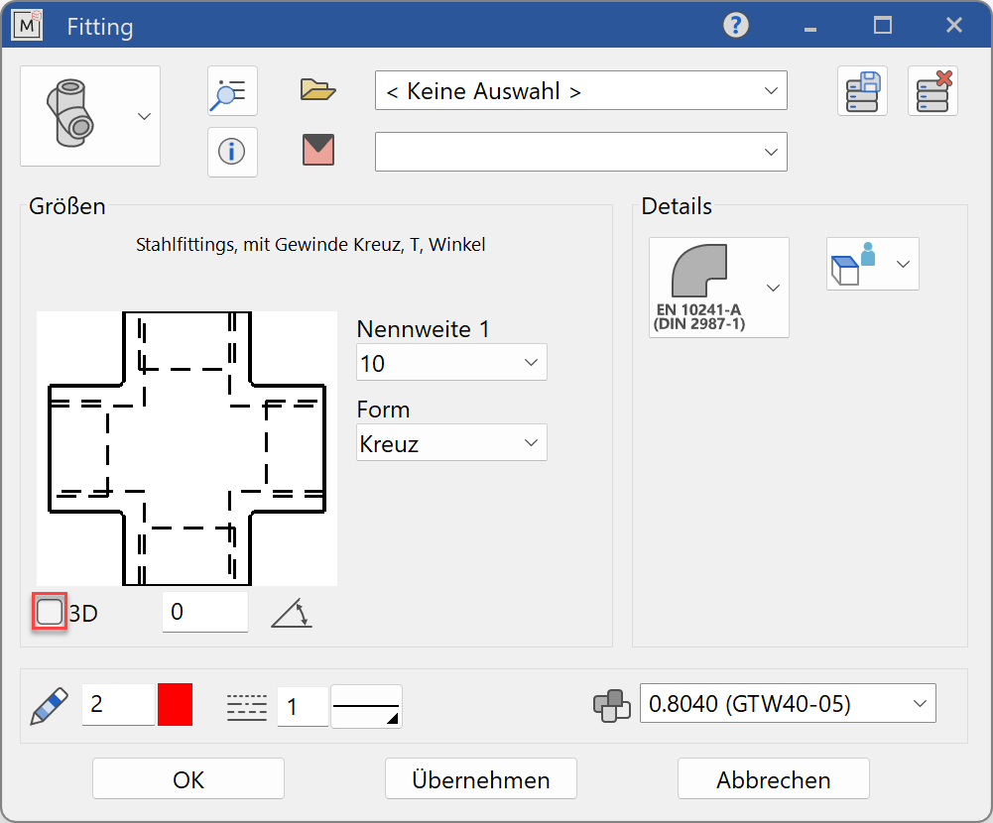
Task: Click the yellow open folder icon
Action: (317, 90)
